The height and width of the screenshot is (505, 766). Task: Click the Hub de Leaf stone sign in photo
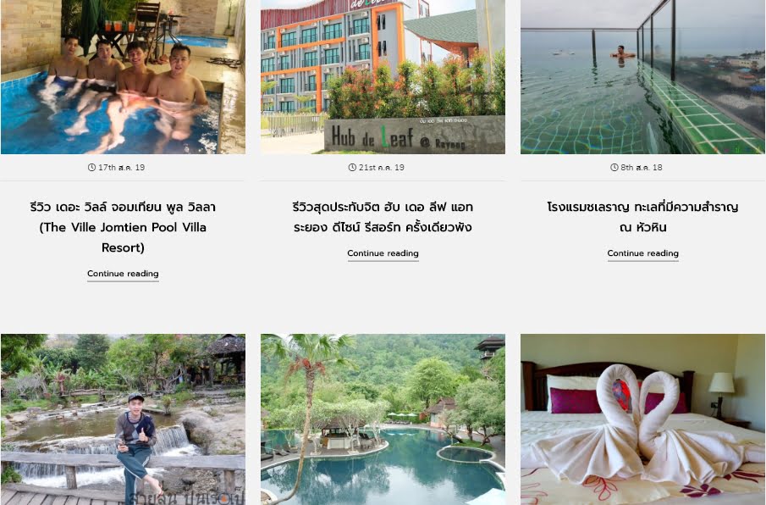point(414,136)
